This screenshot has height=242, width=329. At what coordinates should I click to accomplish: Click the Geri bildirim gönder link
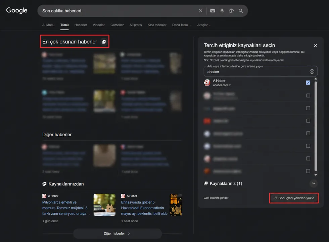click(x=216, y=198)
